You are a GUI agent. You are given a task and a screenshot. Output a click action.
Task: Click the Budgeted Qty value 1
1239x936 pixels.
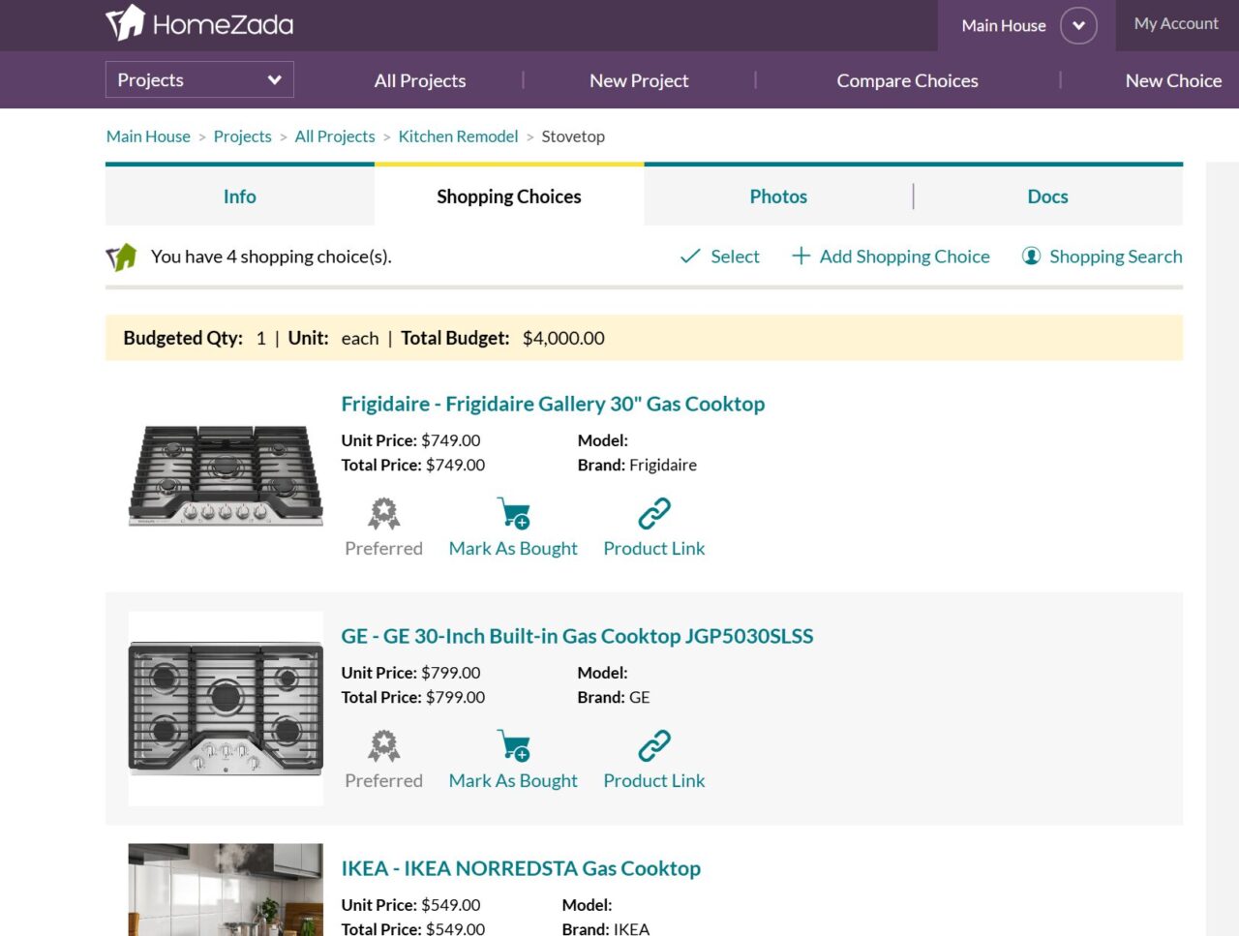[260, 338]
